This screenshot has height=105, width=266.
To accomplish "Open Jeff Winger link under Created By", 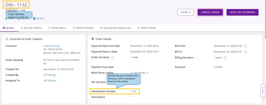I will [x=50, y=75].
